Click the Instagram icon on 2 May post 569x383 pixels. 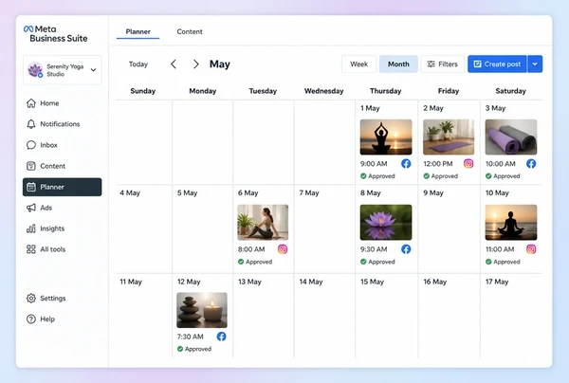pos(468,164)
